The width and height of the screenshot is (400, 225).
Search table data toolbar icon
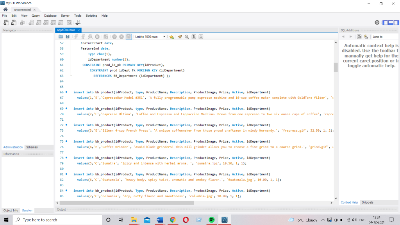69,23
